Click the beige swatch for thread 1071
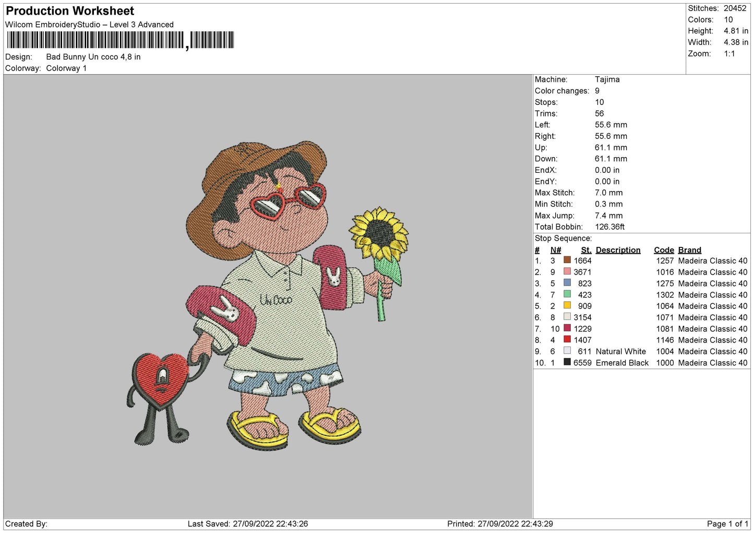The height and width of the screenshot is (533, 754). (567, 317)
